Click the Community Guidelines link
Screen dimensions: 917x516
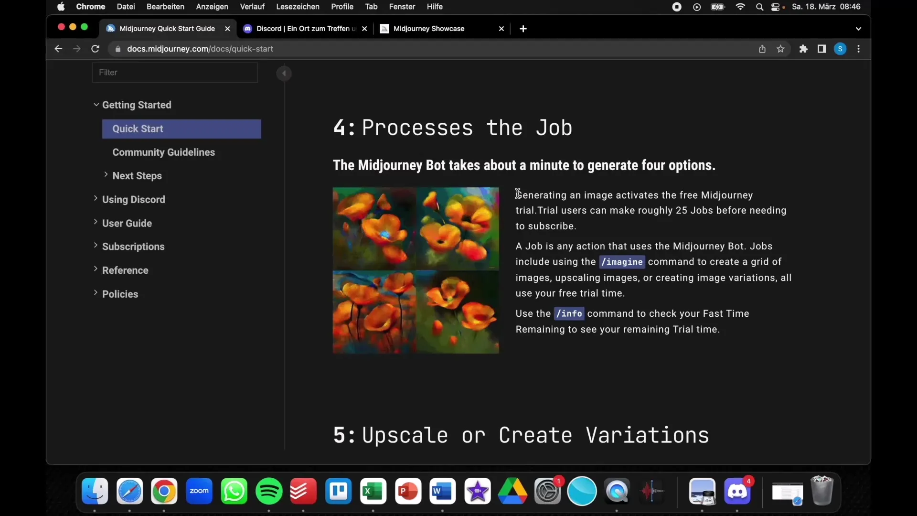(164, 152)
